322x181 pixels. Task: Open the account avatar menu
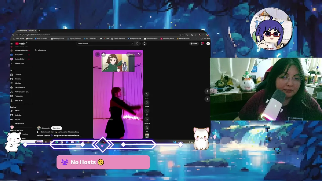tap(208, 43)
